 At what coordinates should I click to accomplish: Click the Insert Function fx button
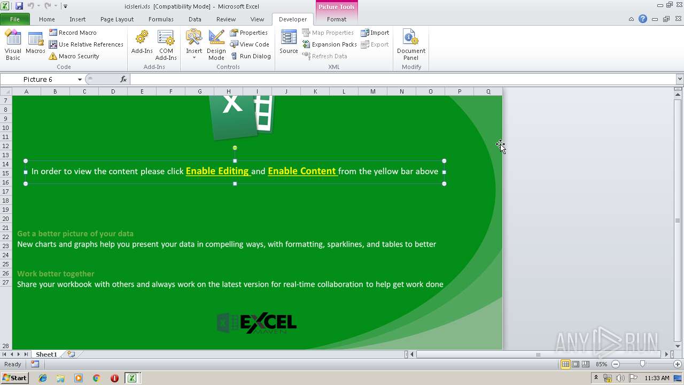click(x=123, y=79)
